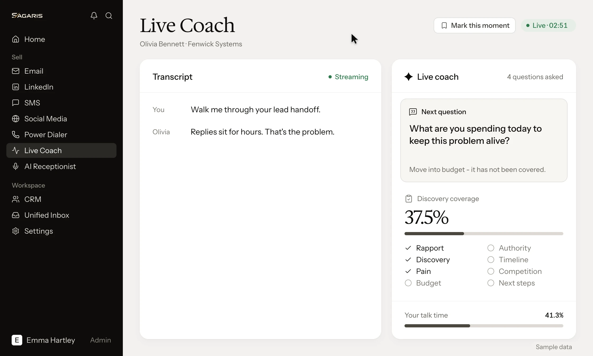Image resolution: width=593 pixels, height=356 pixels.
Task: Click the Pain checkmark item
Action: pos(418,271)
